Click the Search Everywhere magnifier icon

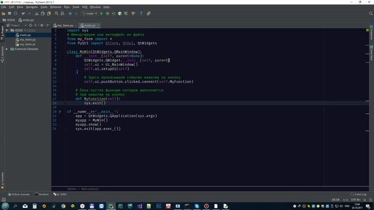pos(370,13)
